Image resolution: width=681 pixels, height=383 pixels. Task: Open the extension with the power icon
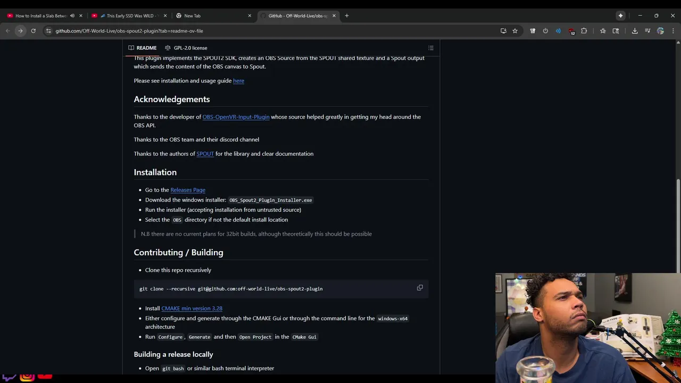(545, 31)
